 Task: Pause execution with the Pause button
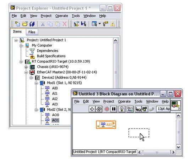tap(114, 109)
